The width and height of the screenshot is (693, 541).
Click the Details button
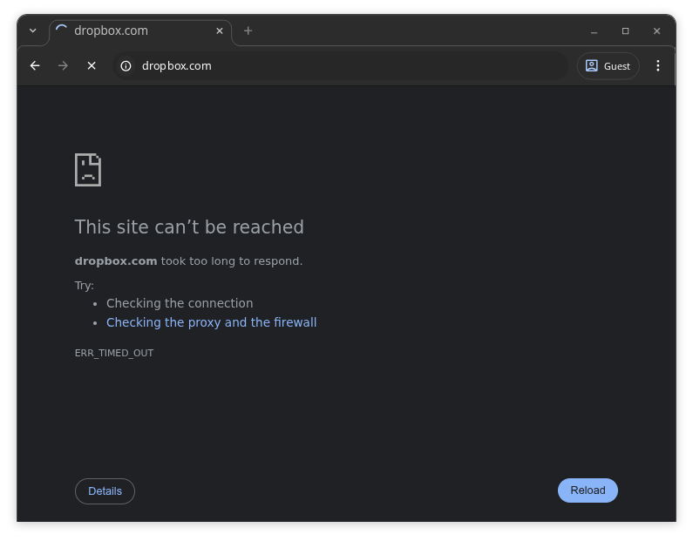pyautogui.click(x=105, y=491)
